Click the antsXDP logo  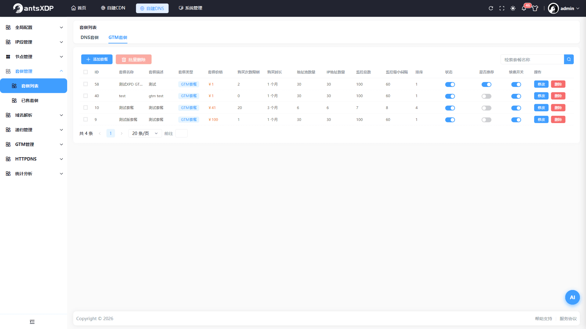point(33,8)
